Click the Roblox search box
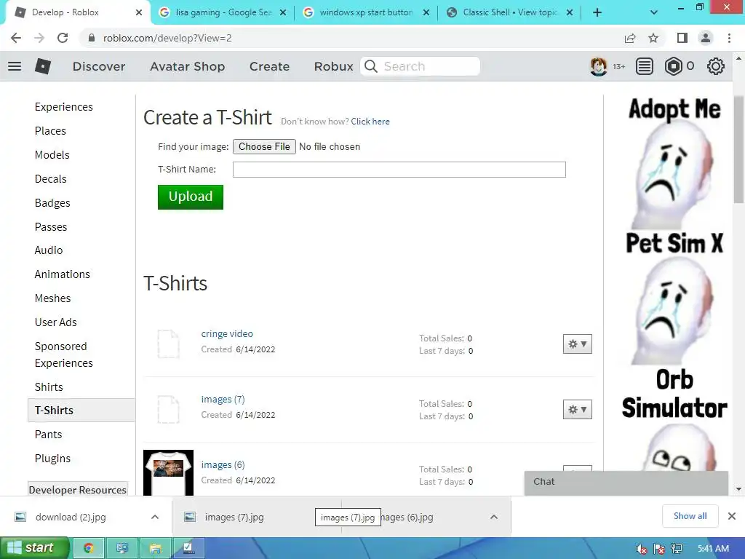745x559 pixels. tap(420, 66)
